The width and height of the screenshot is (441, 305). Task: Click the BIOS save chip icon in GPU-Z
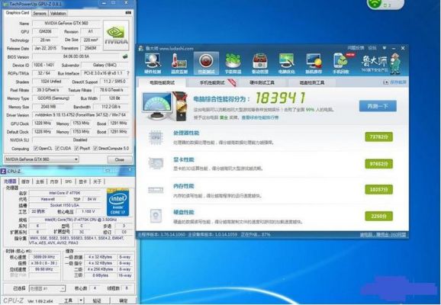tap(125, 56)
